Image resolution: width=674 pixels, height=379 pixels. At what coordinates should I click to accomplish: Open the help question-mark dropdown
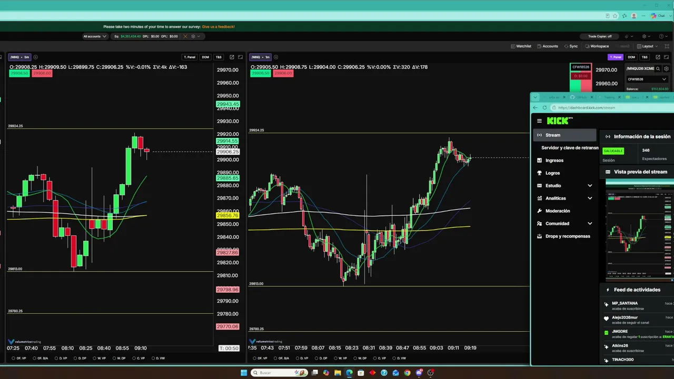(663, 36)
